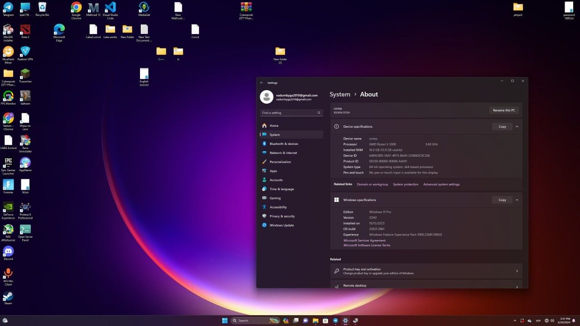Navigate to System breadcrumb in header
The height and width of the screenshot is (326, 580).
coord(340,94)
